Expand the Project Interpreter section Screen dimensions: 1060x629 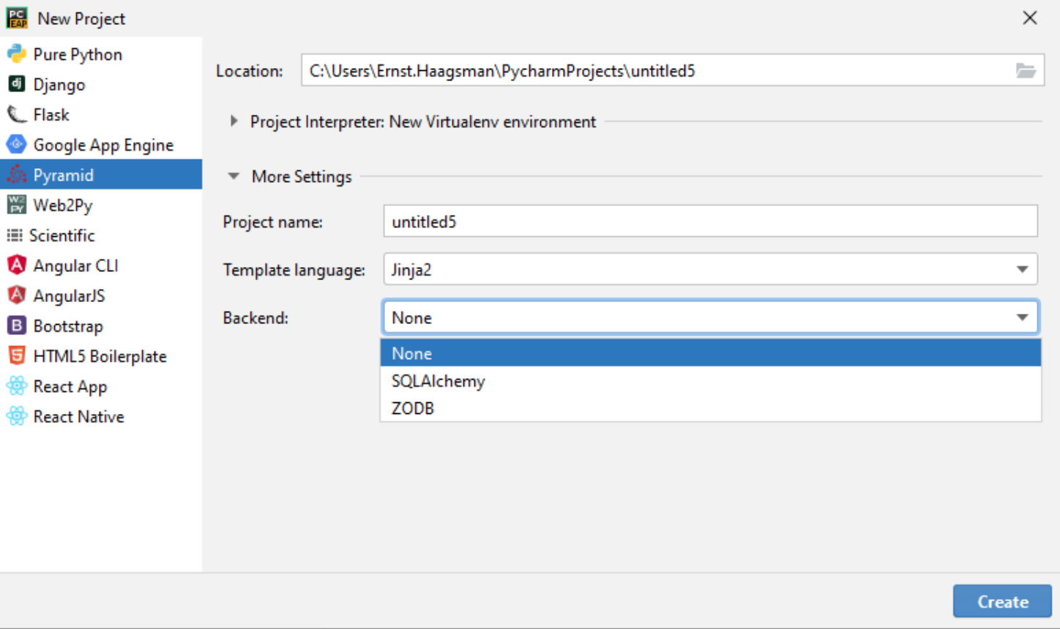234,121
